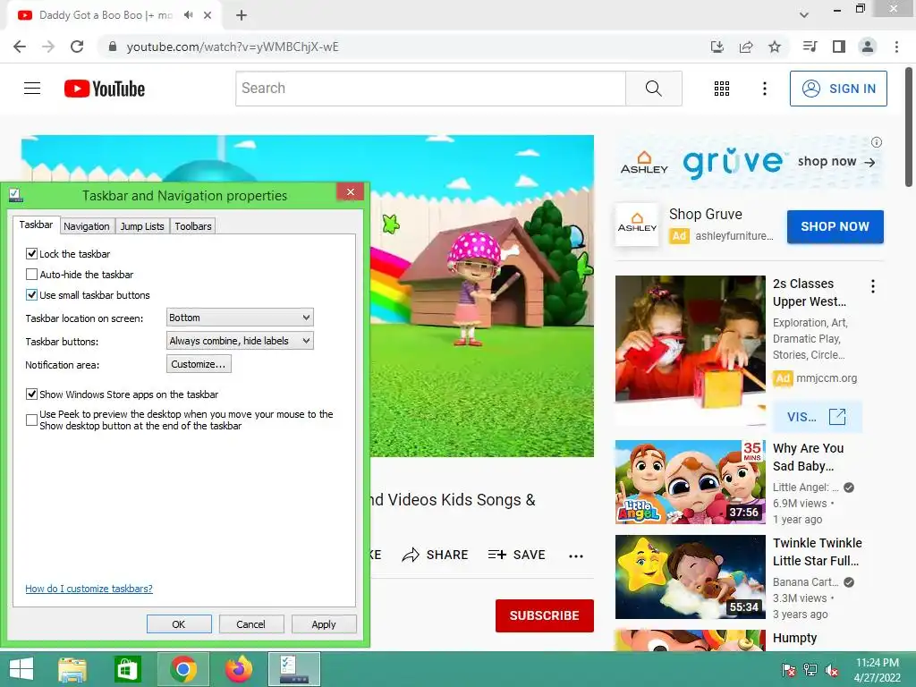Image resolution: width=916 pixels, height=687 pixels.
Task: Open the YouTube hamburger guide menu
Action: [x=32, y=89]
